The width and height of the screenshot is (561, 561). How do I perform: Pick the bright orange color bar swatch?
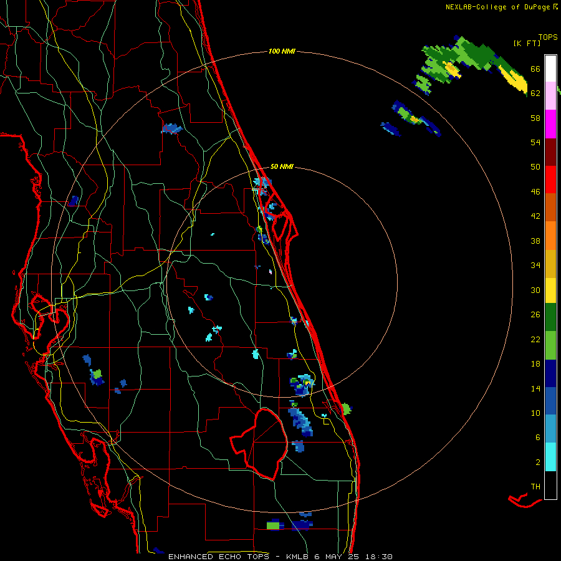tap(550, 236)
